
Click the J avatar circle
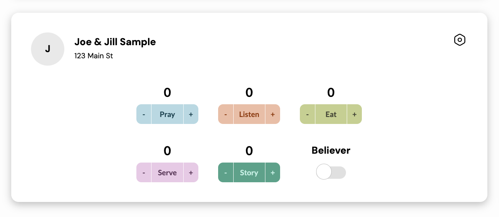tap(48, 49)
